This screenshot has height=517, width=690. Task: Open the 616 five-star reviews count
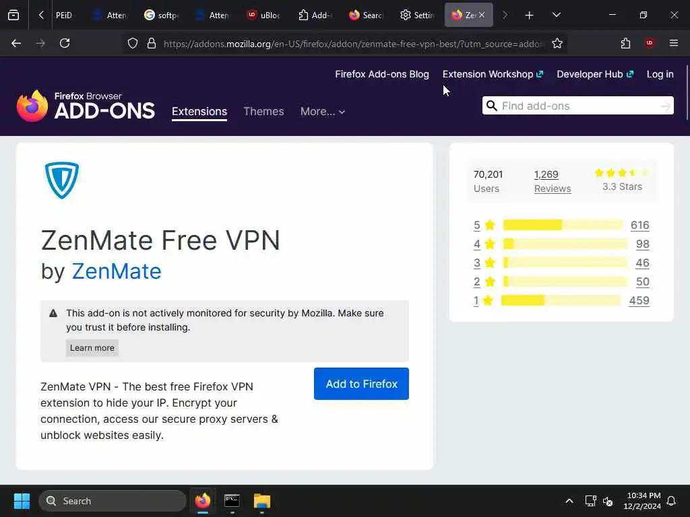coord(640,225)
